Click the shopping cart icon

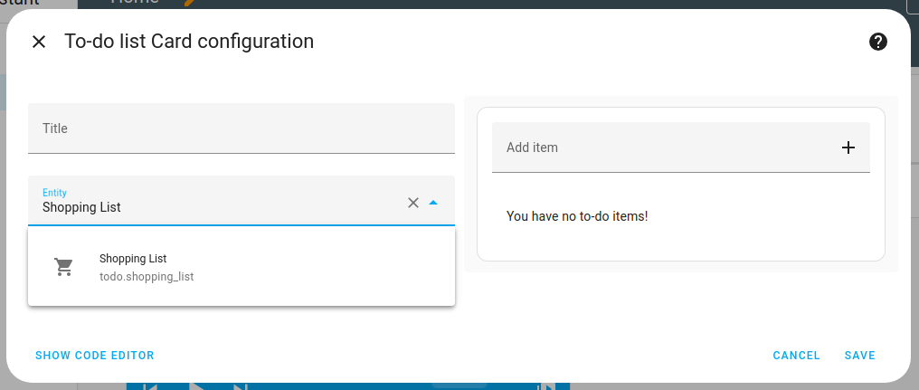click(64, 267)
